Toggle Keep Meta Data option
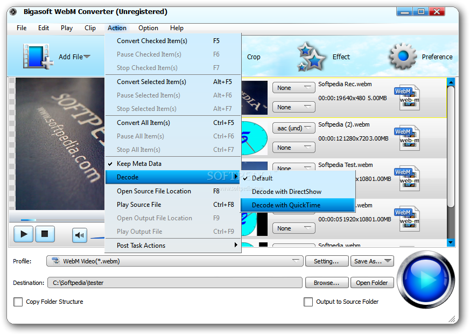470x335 pixels. click(x=173, y=163)
